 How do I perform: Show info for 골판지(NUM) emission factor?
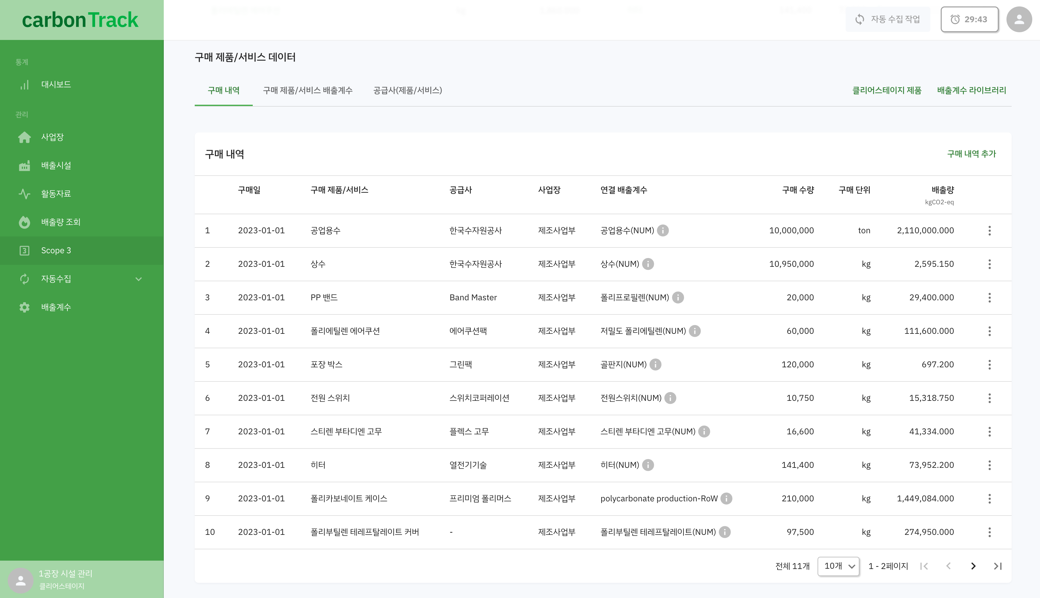pyautogui.click(x=655, y=365)
